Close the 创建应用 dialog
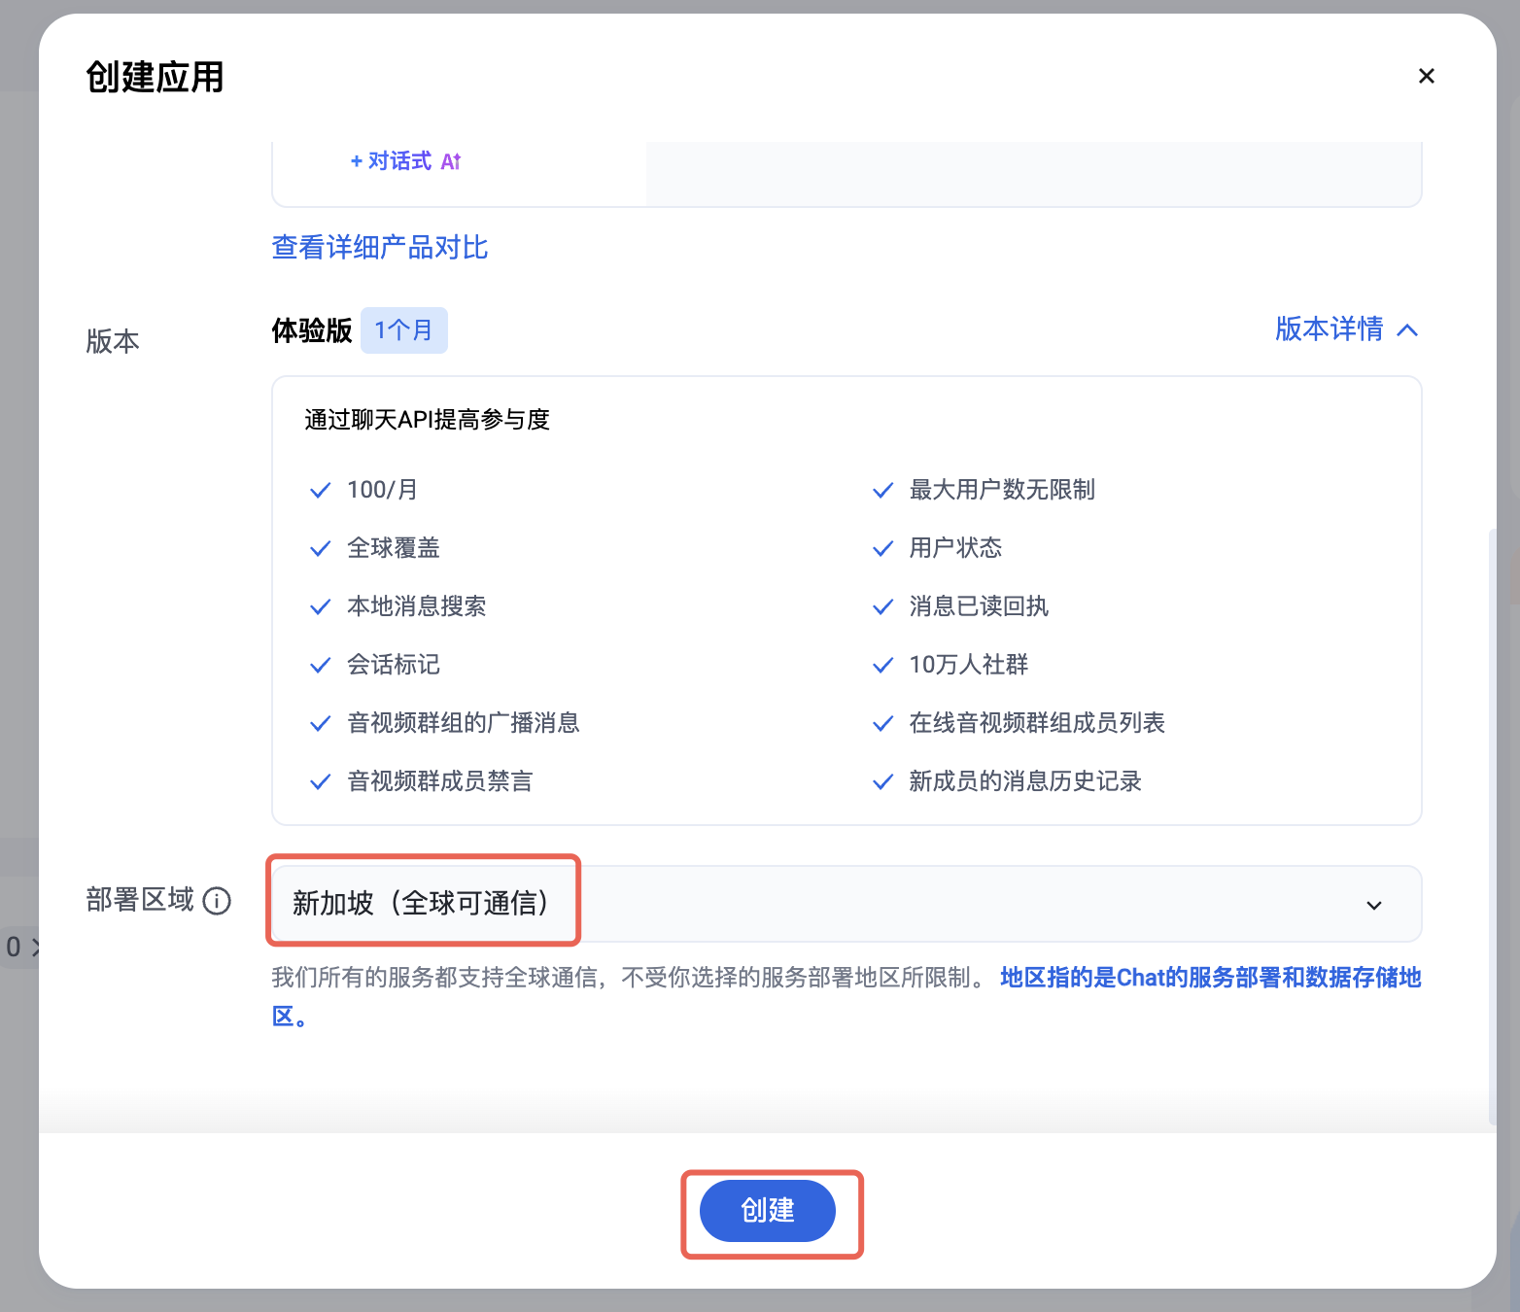 click(x=1427, y=76)
